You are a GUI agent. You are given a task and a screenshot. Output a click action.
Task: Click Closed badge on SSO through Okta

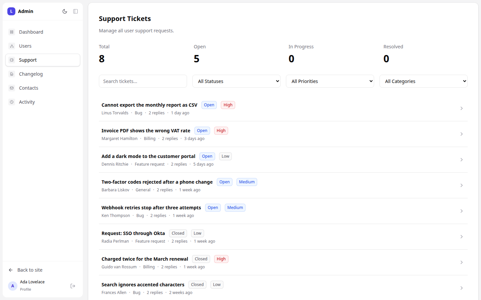coord(178,233)
